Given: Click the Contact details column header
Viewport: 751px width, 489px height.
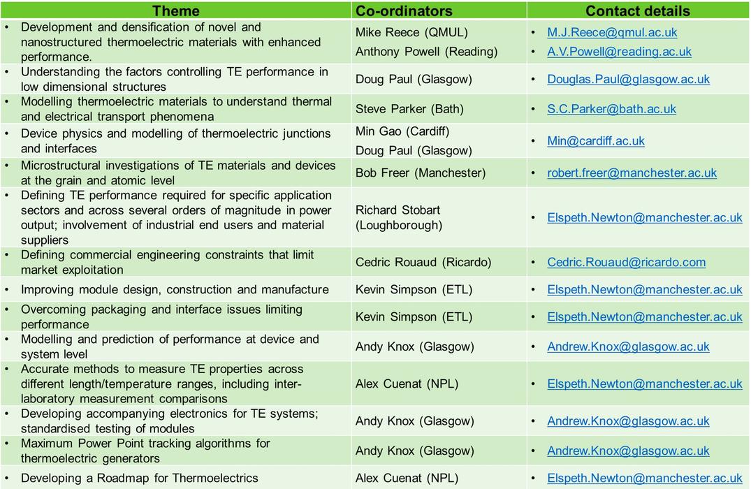Looking at the screenshot, I should pos(638,10).
